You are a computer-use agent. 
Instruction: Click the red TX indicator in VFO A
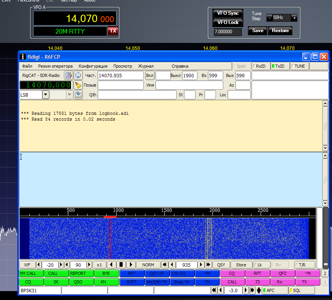point(113,31)
